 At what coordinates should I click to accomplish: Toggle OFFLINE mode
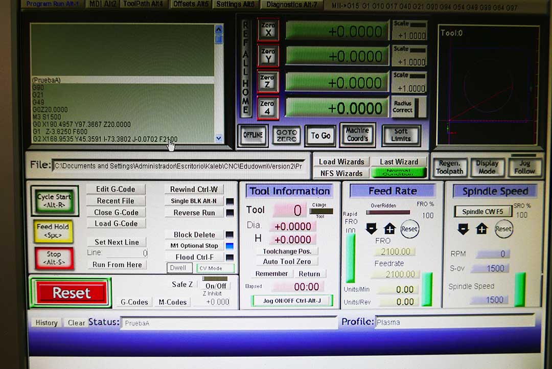[253, 135]
